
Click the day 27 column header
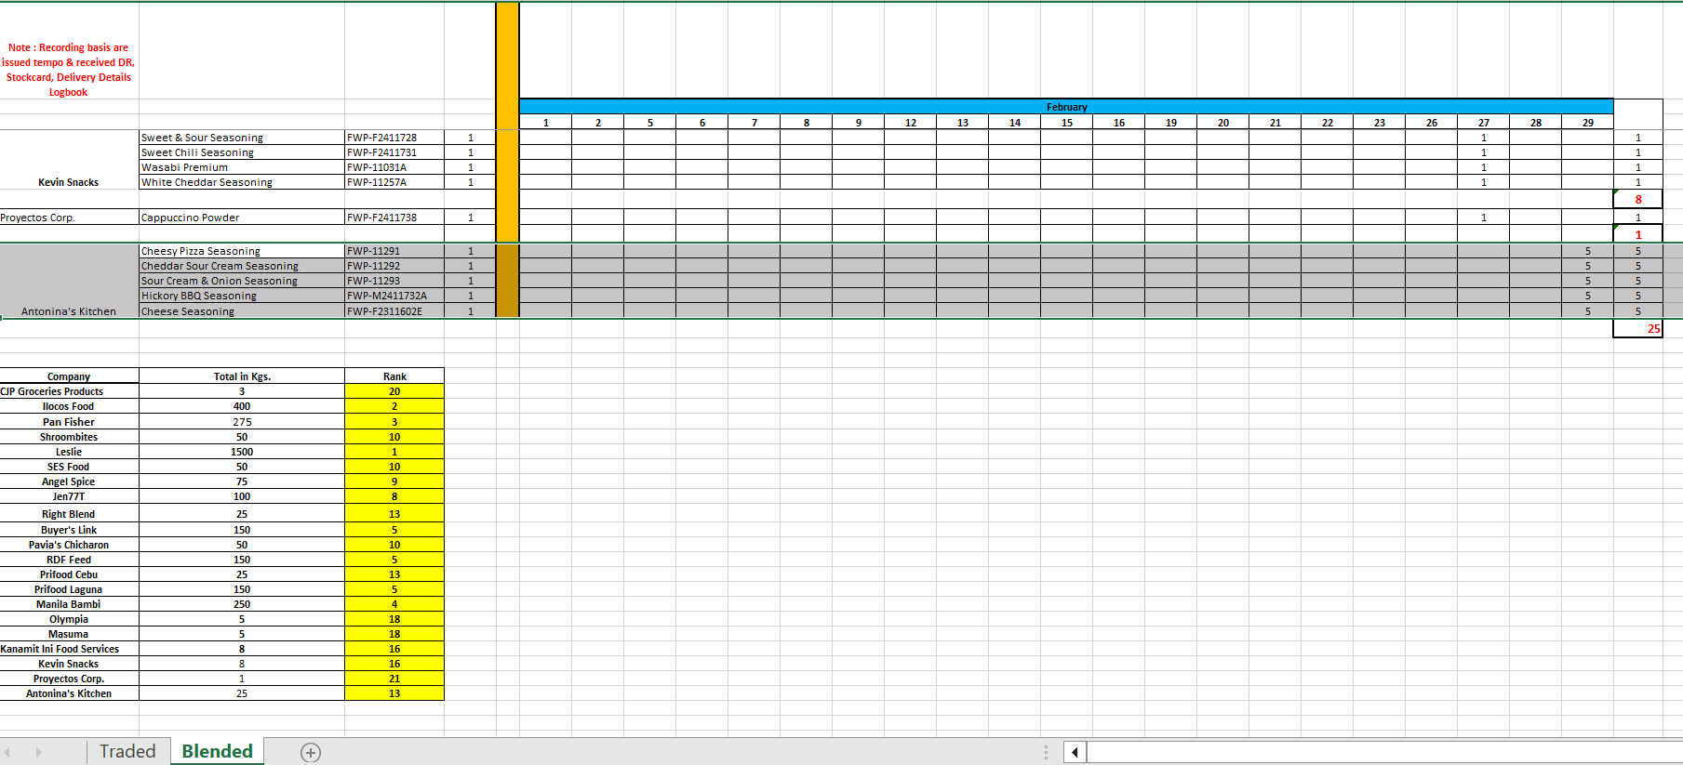pos(1484,123)
